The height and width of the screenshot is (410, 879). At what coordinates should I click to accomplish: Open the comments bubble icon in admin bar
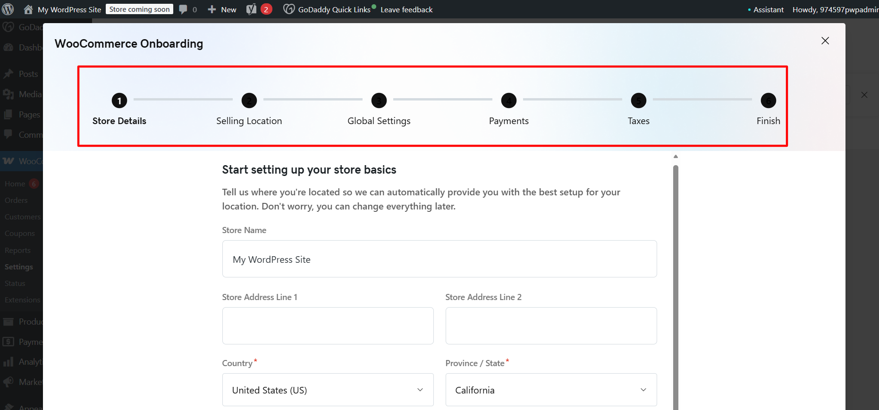[183, 9]
